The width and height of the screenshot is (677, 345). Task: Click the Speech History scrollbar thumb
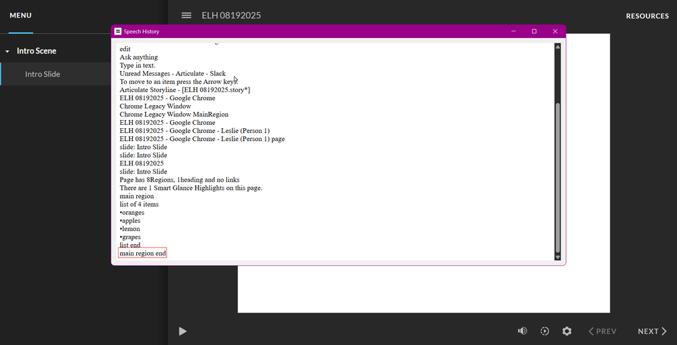558,178
